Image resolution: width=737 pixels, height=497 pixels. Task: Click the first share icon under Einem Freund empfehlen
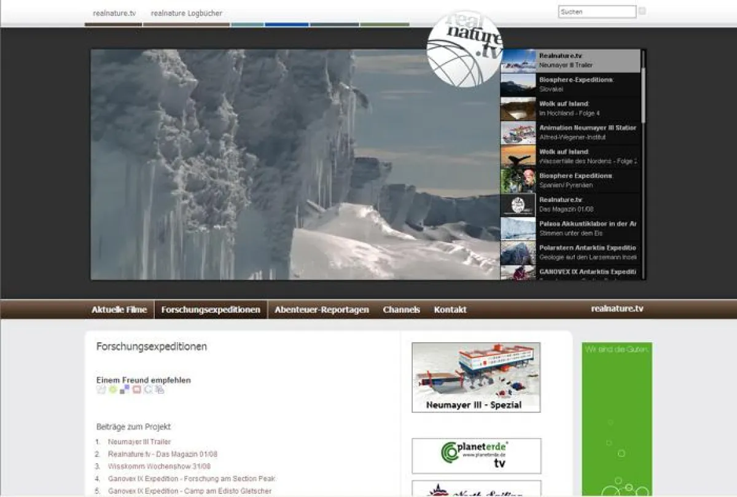click(101, 389)
